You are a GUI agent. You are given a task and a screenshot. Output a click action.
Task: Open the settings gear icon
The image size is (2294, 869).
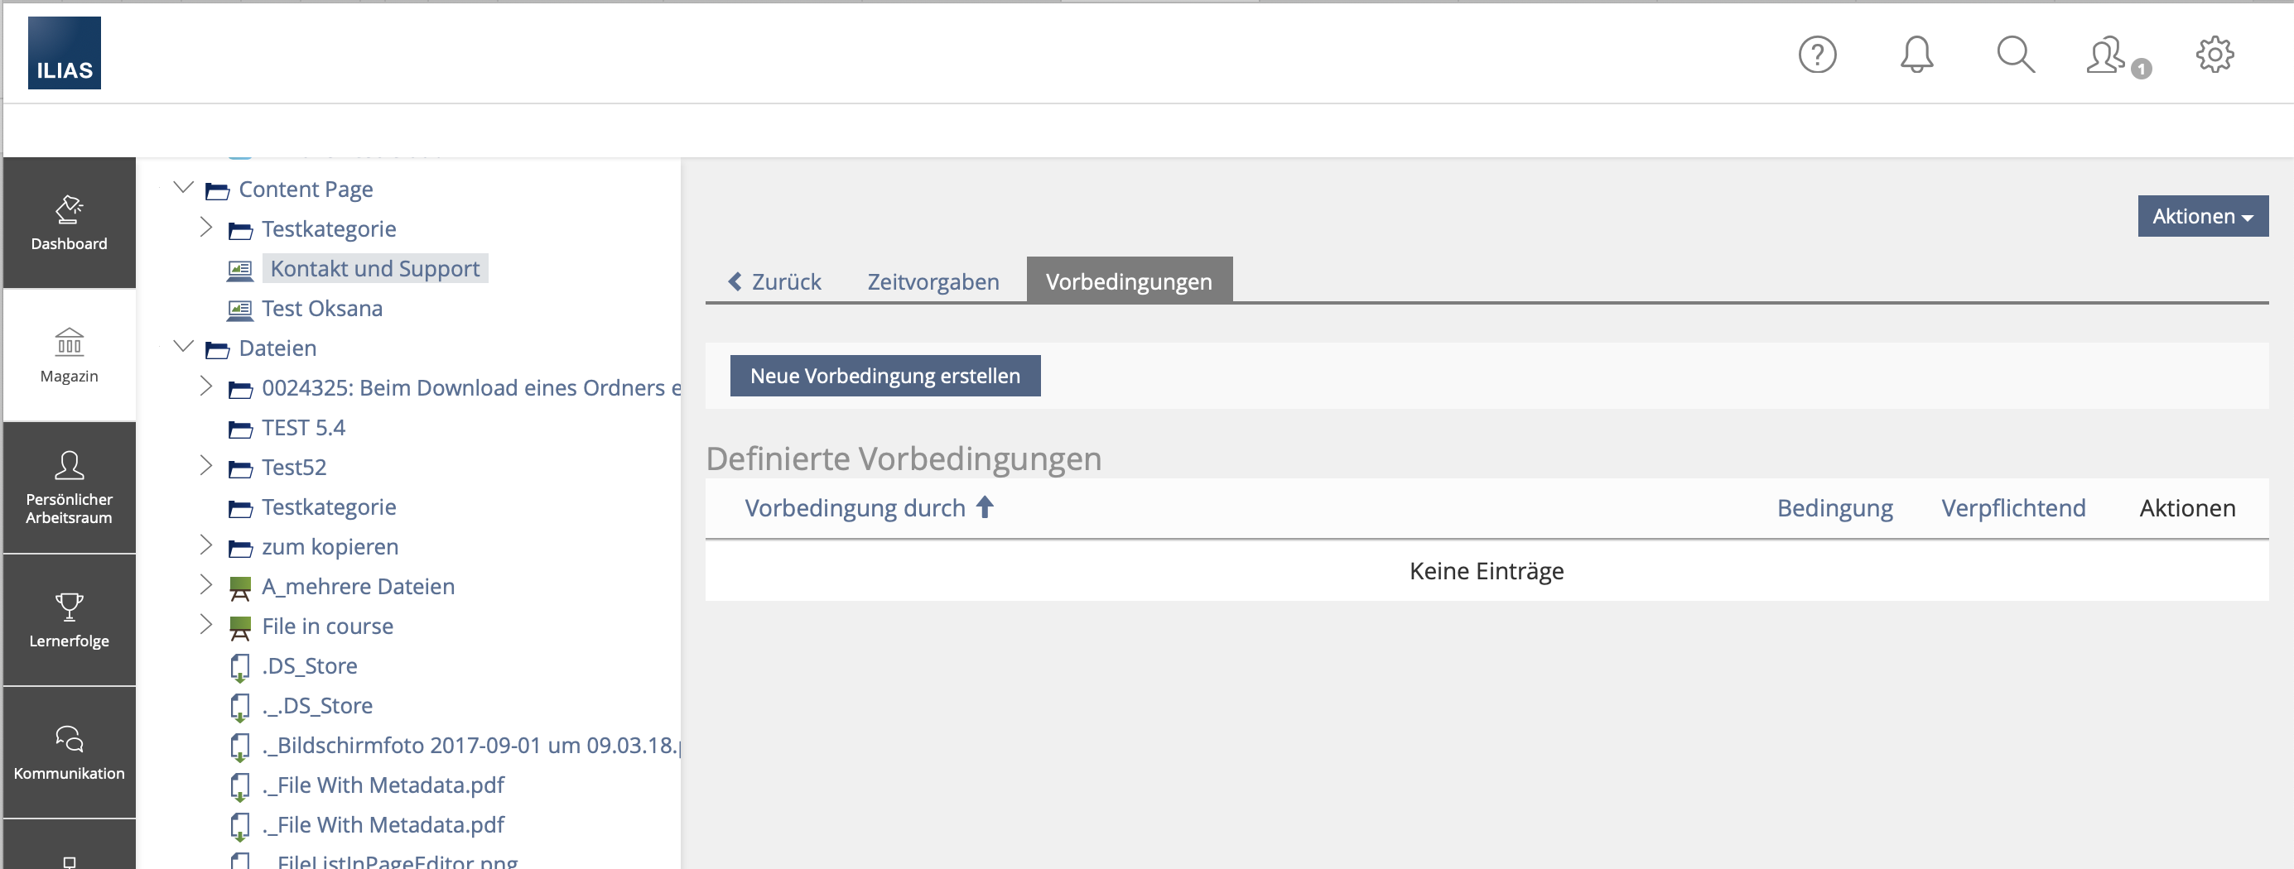pyautogui.click(x=2214, y=55)
